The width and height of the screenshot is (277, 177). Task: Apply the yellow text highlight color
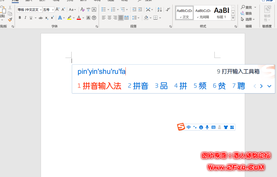tap(69, 18)
